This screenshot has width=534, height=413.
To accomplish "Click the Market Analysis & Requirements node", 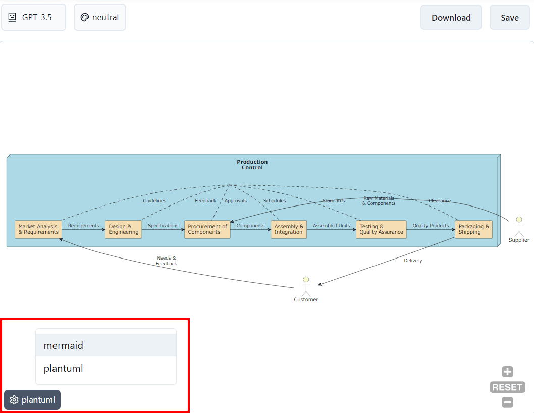I will (37, 229).
